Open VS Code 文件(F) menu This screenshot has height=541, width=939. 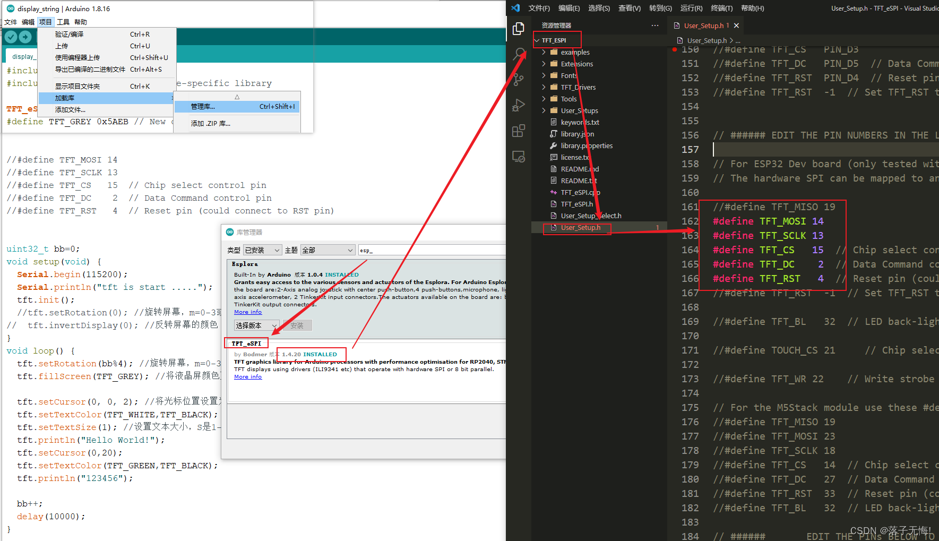(x=539, y=8)
